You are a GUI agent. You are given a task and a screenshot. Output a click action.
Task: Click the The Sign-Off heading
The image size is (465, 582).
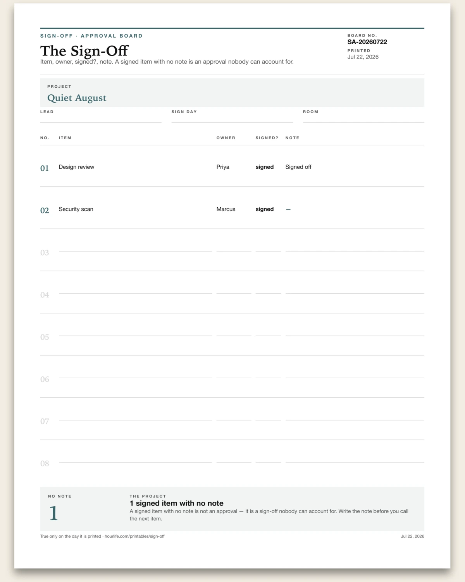[84, 51]
